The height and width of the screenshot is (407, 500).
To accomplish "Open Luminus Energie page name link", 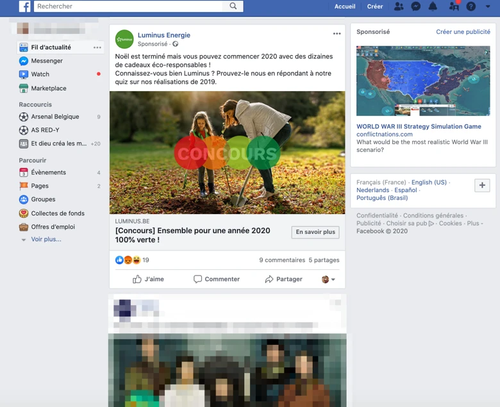I will (164, 35).
